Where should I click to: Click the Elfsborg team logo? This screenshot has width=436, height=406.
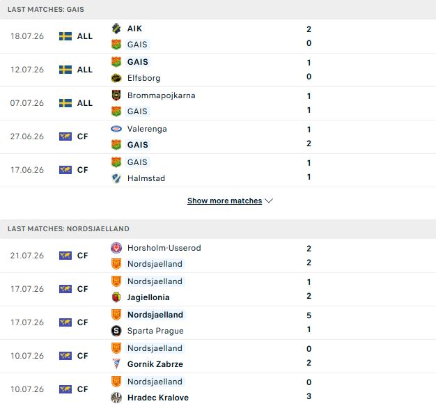click(x=116, y=78)
